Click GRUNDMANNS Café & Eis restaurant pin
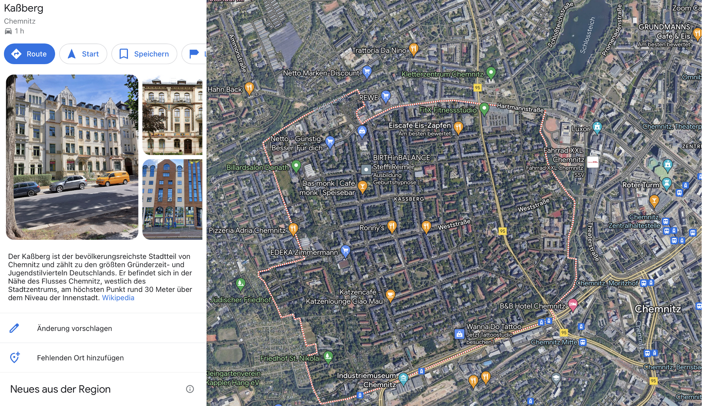 697,33
